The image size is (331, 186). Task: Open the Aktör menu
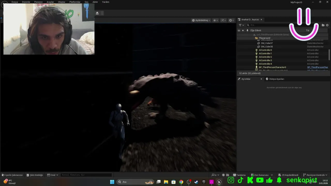95,2
